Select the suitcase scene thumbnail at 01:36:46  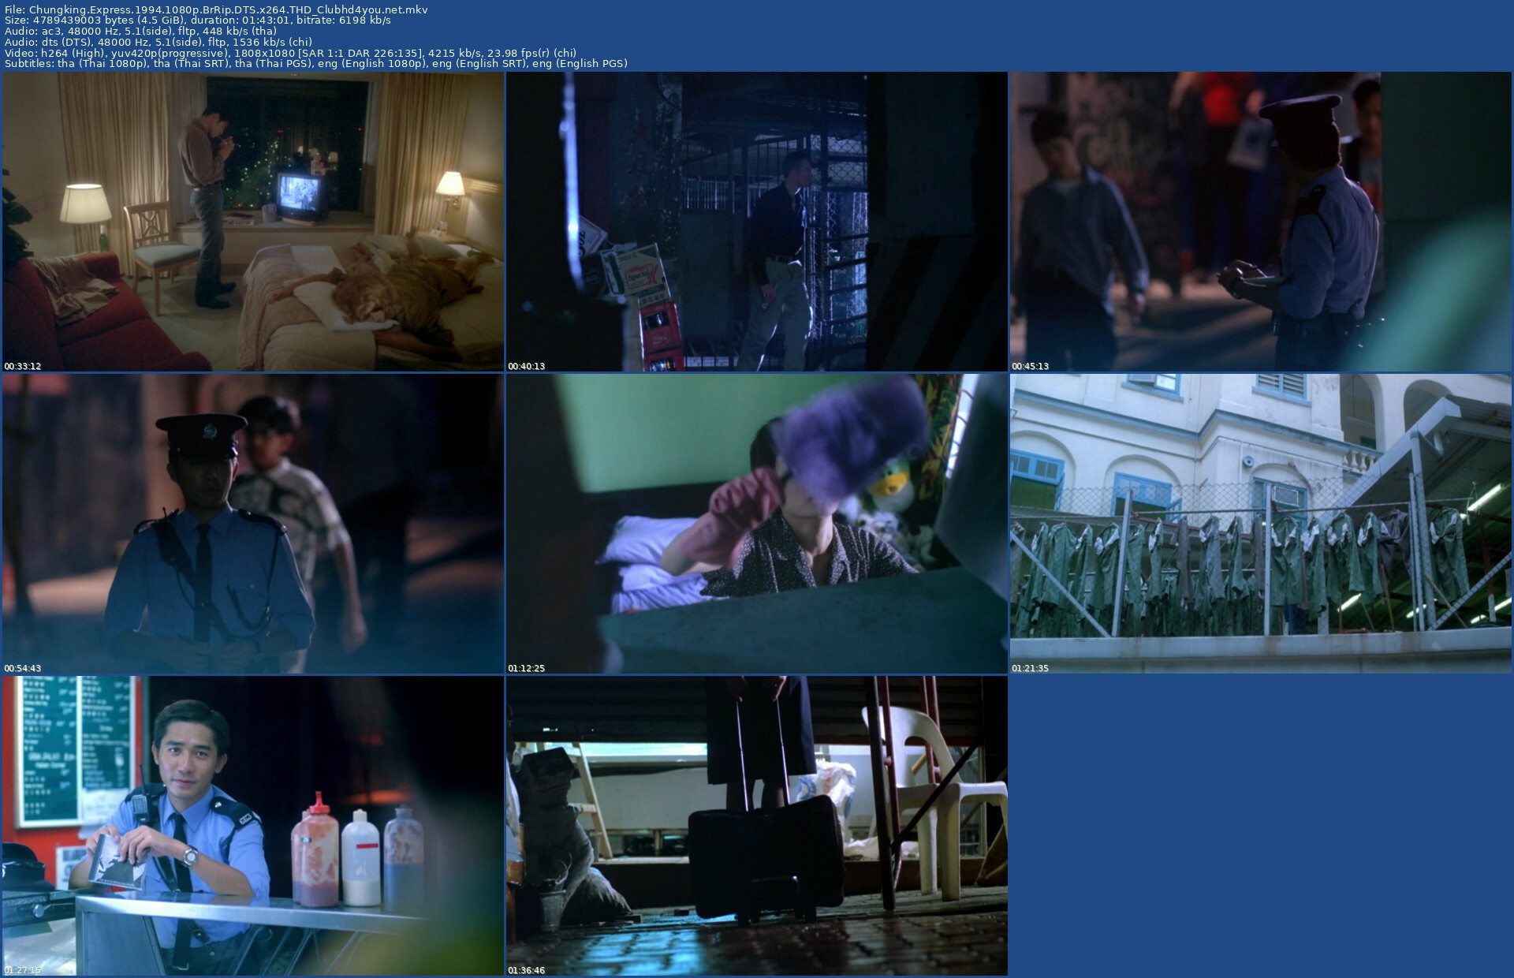click(x=756, y=826)
